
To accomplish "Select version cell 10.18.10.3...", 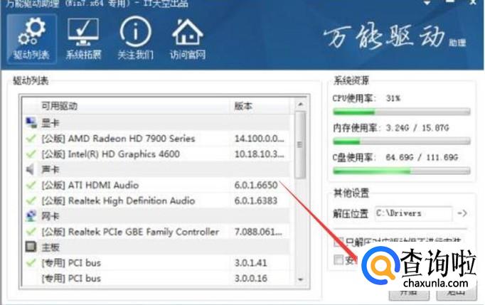I will pos(259,154).
